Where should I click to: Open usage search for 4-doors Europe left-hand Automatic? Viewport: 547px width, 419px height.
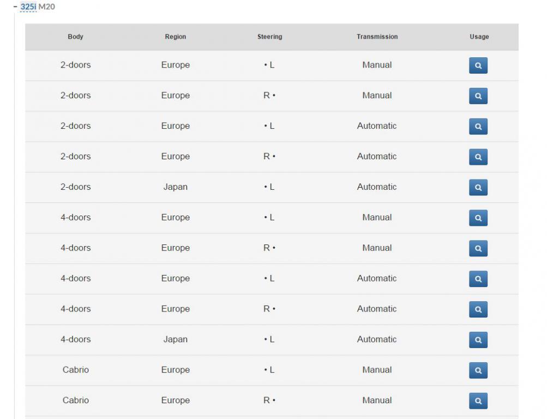[478, 279]
